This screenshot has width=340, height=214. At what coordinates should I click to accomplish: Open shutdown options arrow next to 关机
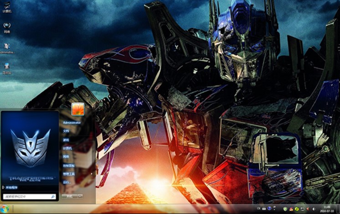[x=80, y=196]
